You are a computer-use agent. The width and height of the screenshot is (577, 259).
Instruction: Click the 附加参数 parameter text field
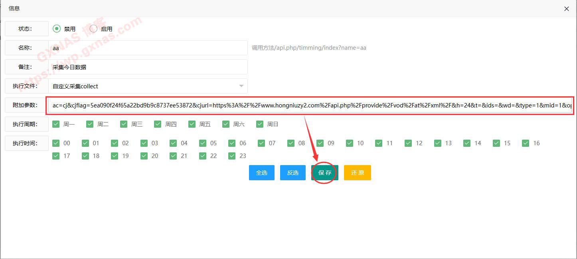tap(311, 106)
